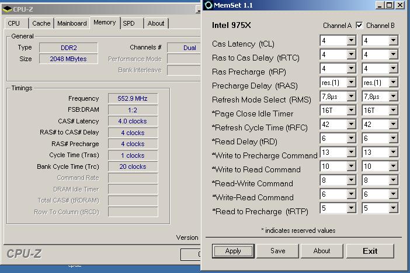Expand Channel A Read to Precharge tRTP dropdown
Viewport: 410px width, 273px height.
352,208
